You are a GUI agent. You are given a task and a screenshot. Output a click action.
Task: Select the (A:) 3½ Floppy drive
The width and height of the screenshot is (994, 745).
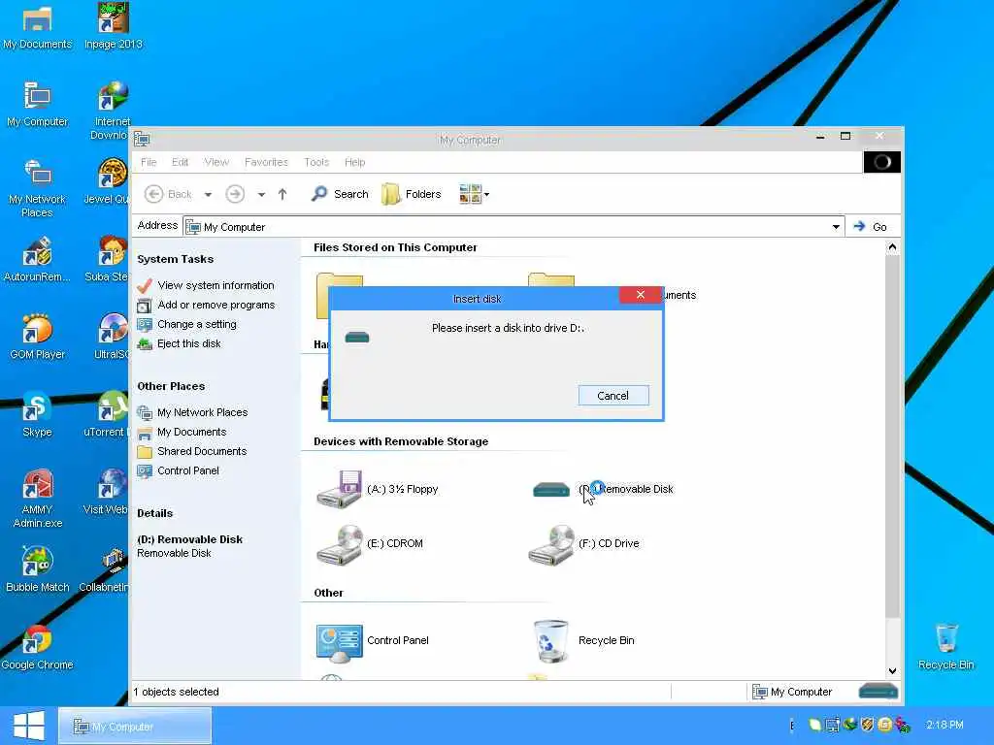(378, 489)
